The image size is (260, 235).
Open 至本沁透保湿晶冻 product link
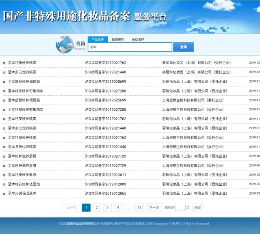click(22, 193)
